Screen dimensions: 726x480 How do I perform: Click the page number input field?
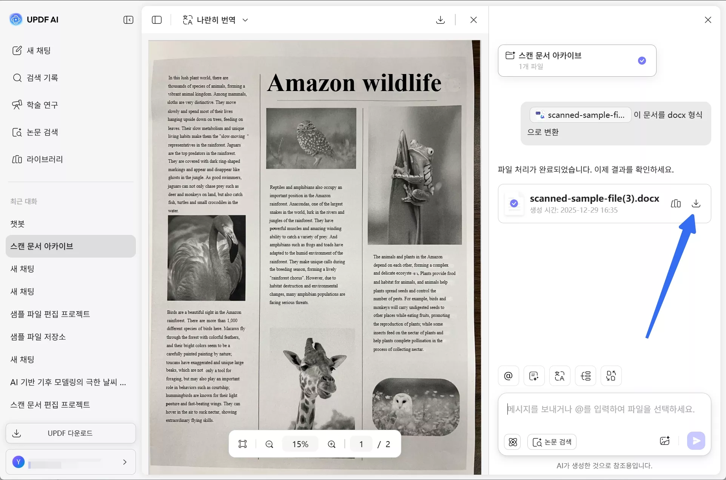[x=361, y=444]
